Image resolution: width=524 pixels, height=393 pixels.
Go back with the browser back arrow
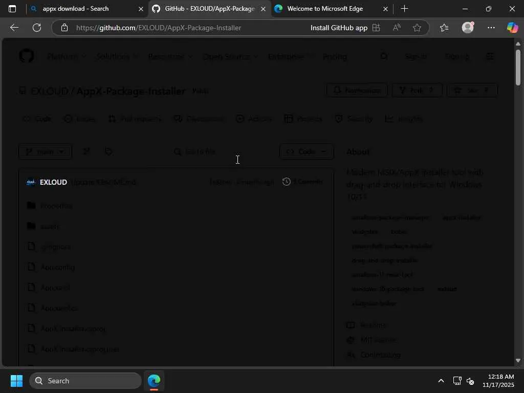[x=14, y=28]
